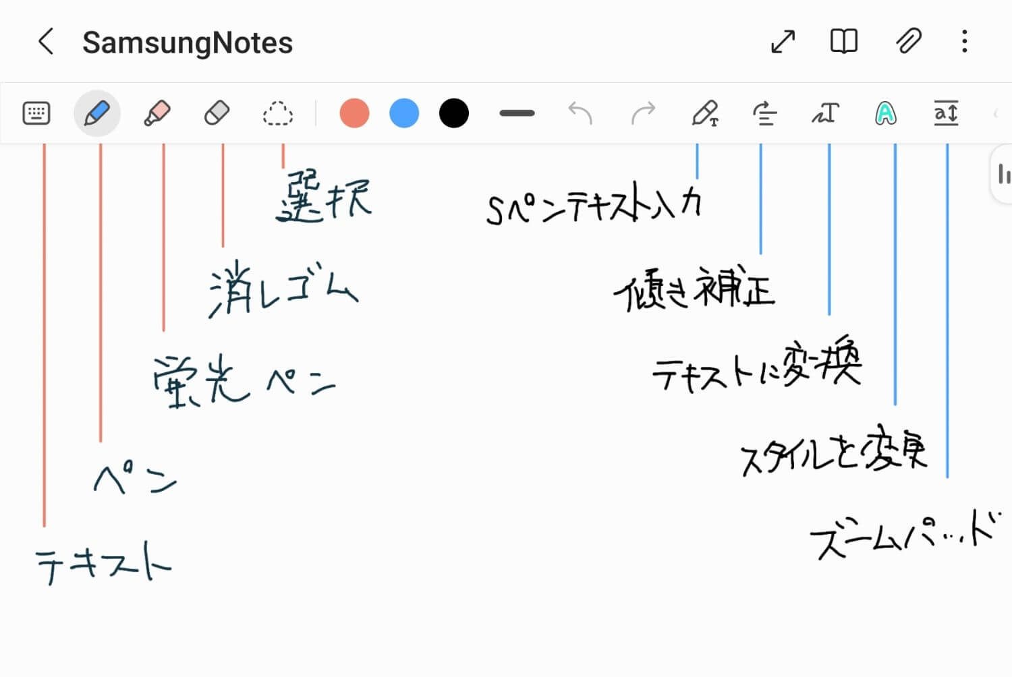This screenshot has width=1012, height=677.
Task: Open the pen thickness line setting
Action: (x=517, y=113)
